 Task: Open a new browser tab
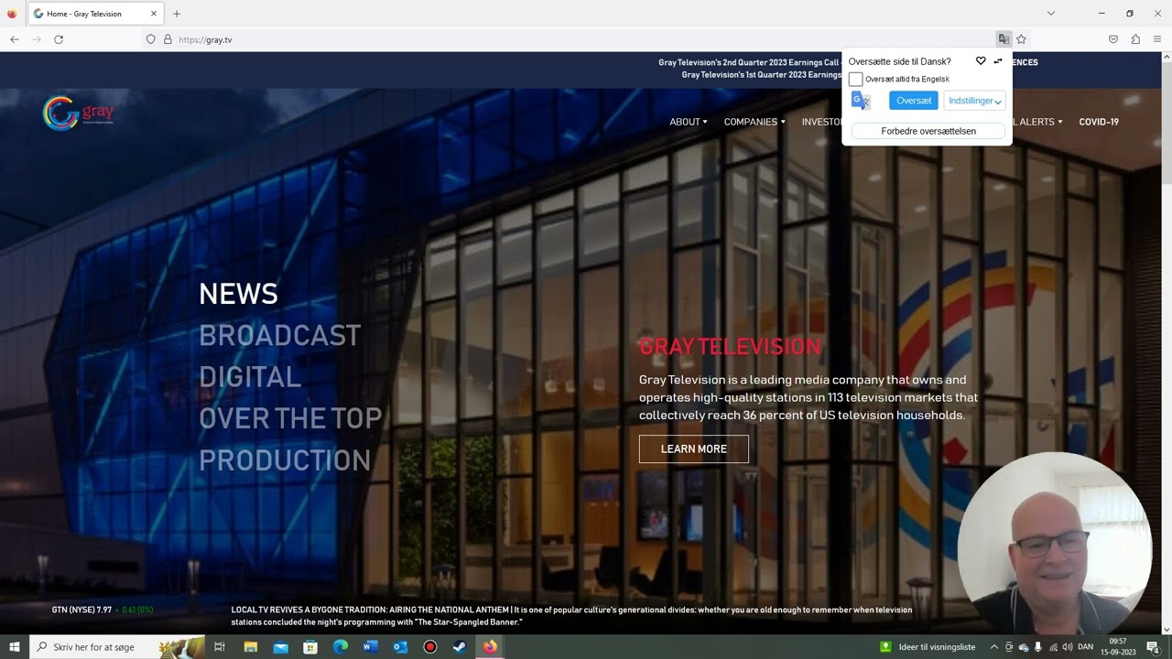177,14
